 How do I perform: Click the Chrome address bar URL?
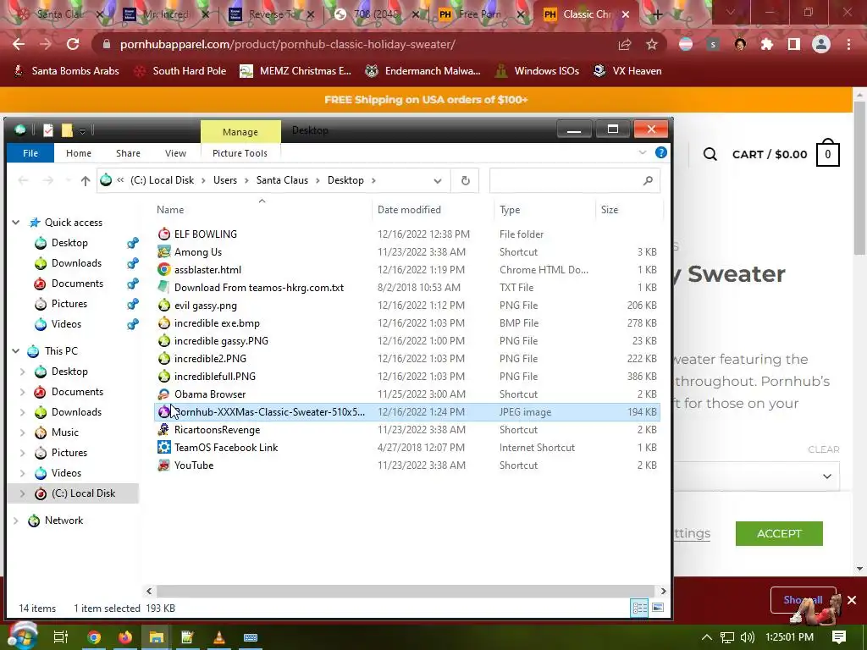point(288,44)
